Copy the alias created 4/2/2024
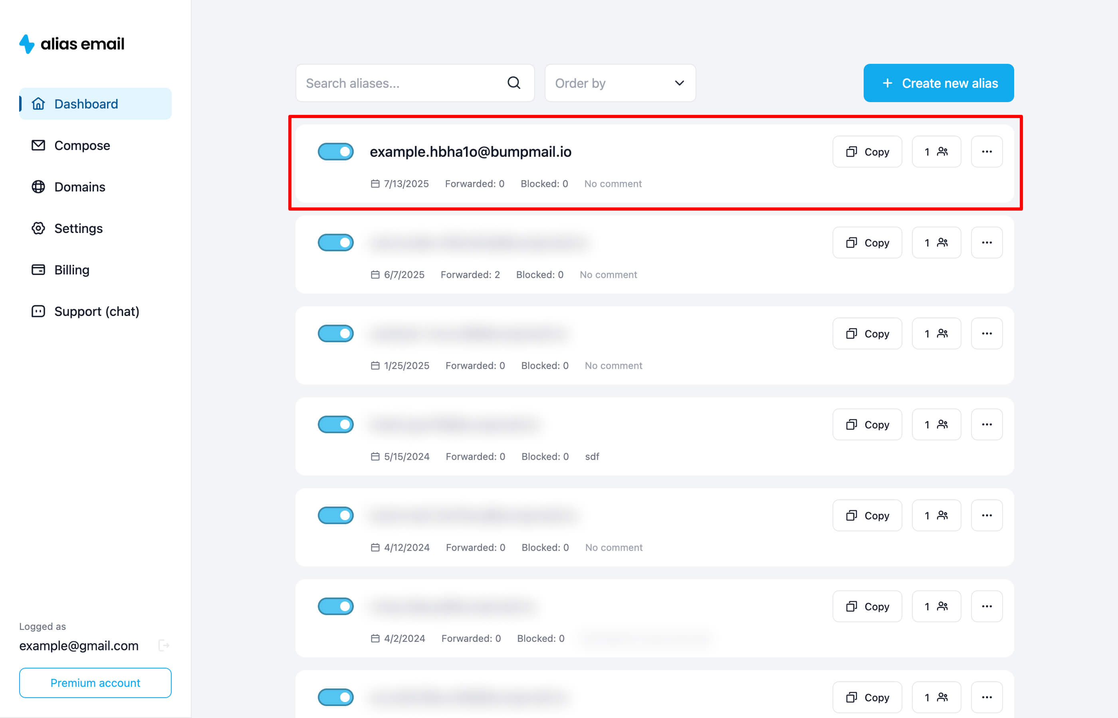The width and height of the screenshot is (1118, 718). 867,606
